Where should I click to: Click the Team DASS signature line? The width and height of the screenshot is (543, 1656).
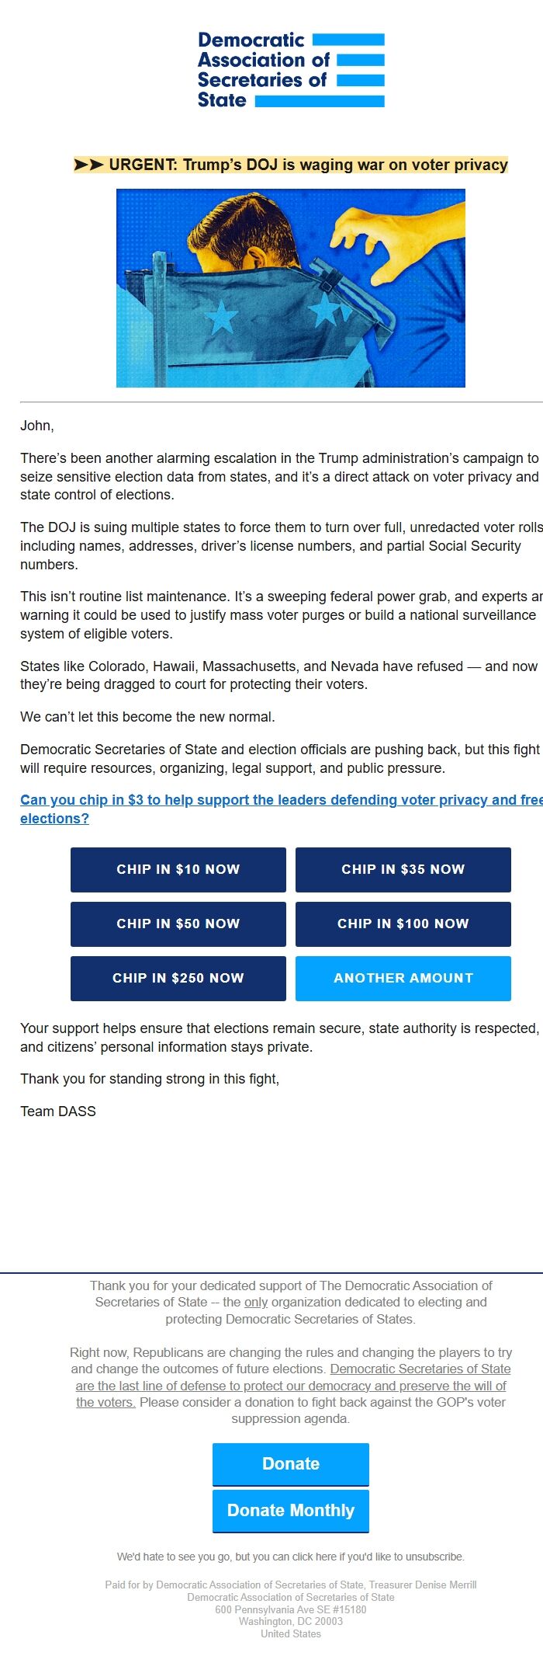tap(57, 1111)
